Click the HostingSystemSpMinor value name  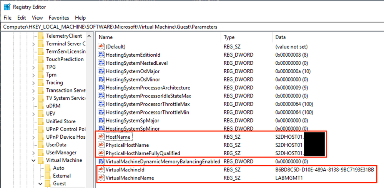pos(133,128)
